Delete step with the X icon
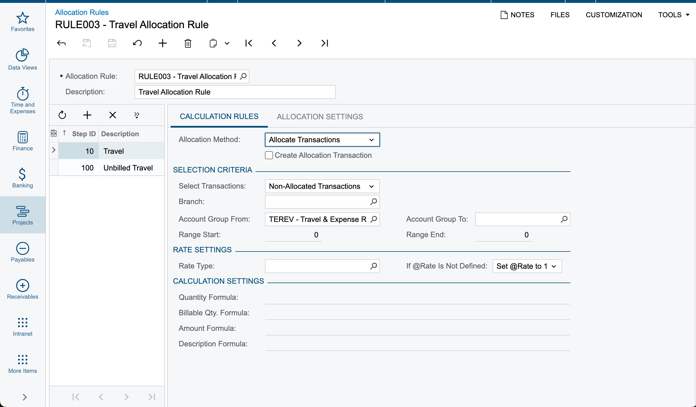The image size is (696, 407). pyautogui.click(x=112, y=115)
